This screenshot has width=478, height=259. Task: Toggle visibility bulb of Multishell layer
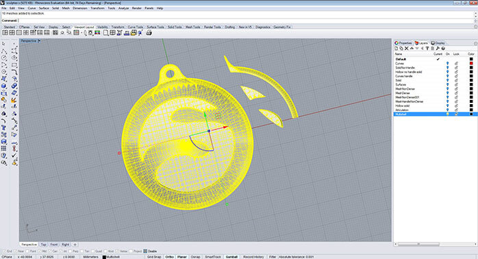point(447,114)
